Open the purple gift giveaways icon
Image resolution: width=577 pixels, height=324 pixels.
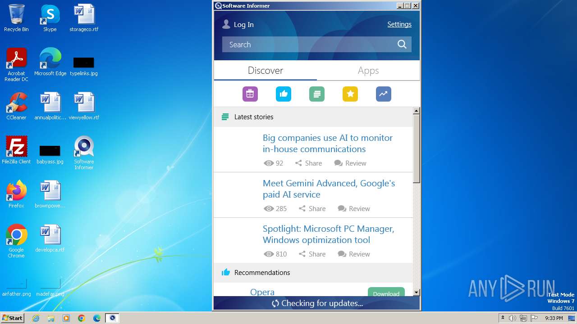coord(250,94)
